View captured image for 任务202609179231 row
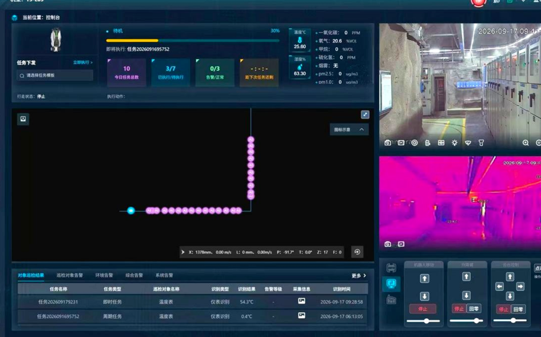Screen dimensions: 541x337 [x=302, y=301]
